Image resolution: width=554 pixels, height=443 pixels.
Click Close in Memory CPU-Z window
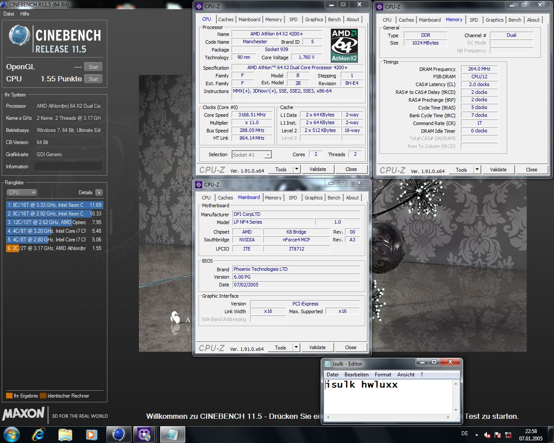531,170
